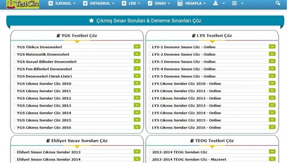Open YGS Matematik Denemeleri link
This screenshot has width=289, height=163.
pyautogui.click(x=43, y=54)
